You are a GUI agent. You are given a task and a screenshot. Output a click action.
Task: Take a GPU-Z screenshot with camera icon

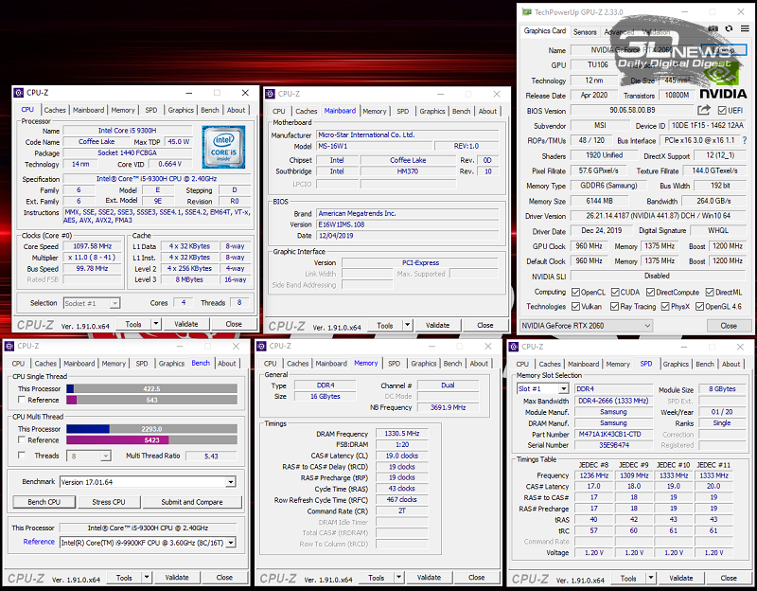point(713,28)
